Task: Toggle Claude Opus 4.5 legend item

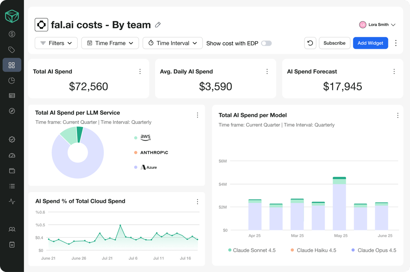Action: 374,250
